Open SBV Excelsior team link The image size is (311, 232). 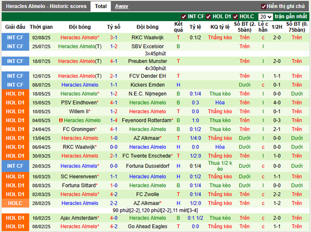pos(148,47)
